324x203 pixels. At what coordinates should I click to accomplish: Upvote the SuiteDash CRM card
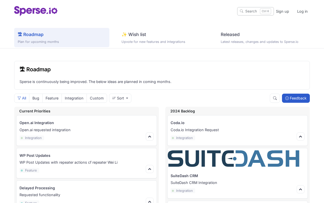tap(300, 189)
